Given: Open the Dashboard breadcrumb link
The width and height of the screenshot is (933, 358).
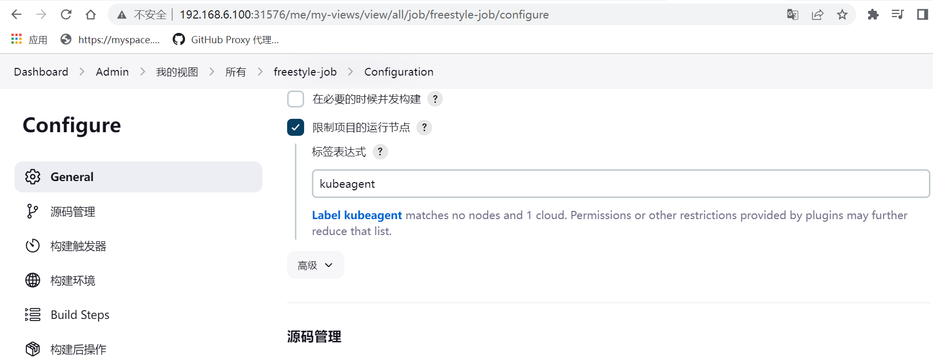Looking at the screenshot, I should click(x=41, y=71).
